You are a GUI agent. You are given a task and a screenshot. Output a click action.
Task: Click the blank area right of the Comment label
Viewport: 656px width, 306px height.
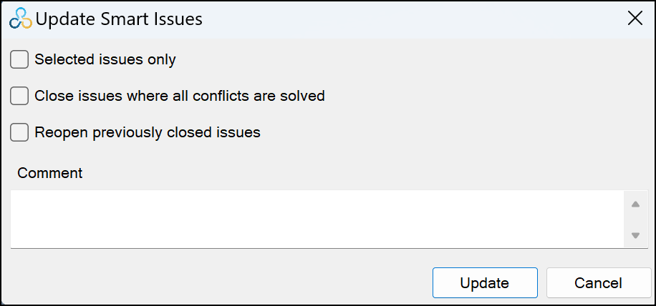point(364,173)
